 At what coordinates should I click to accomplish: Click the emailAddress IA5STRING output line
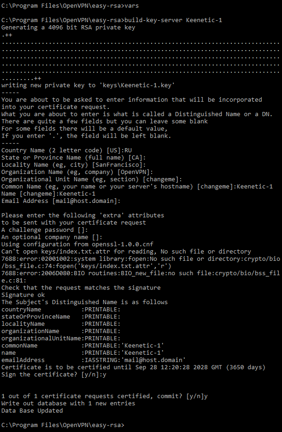point(93,360)
